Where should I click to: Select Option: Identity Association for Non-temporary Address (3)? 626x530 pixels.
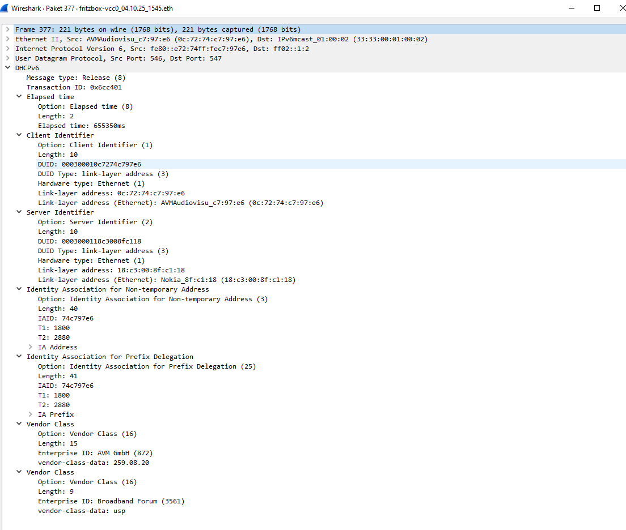point(153,299)
